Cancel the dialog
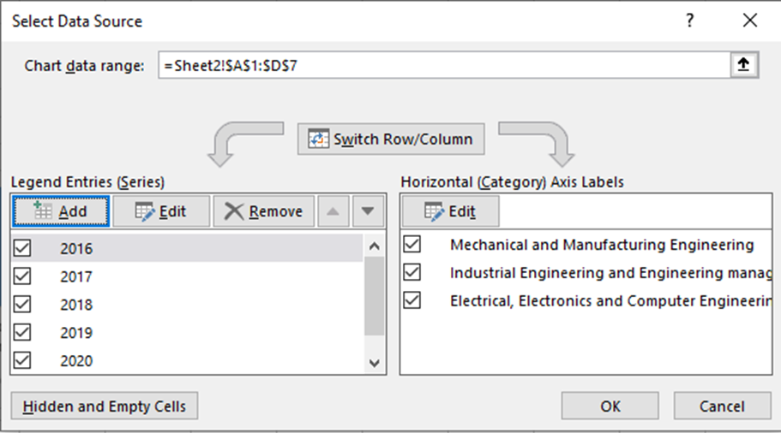Image resolution: width=781 pixels, height=433 pixels. pyautogui.click(x=722, y=406)
